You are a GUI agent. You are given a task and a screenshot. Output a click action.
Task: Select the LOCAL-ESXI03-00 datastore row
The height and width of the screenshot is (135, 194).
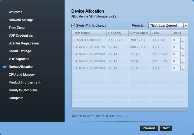pyautogui.click(x=130, y=40)
